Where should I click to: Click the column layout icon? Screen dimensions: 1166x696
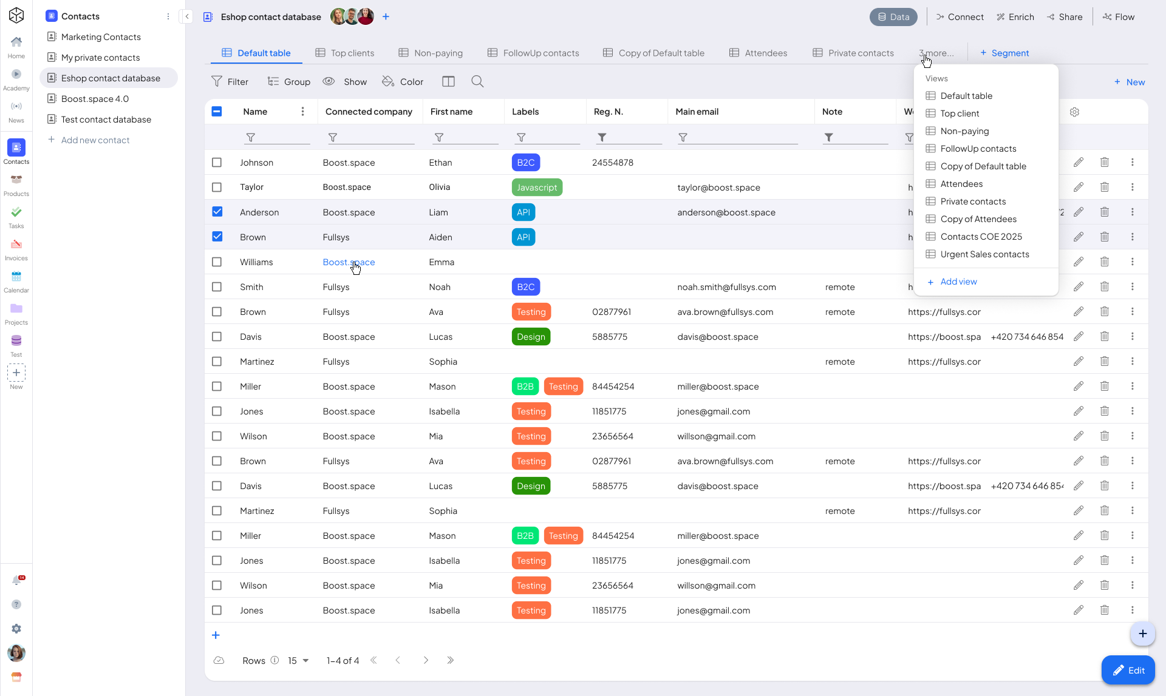(x=448, y=81)
